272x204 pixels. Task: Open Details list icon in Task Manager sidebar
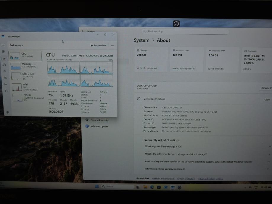click(6, 84)
